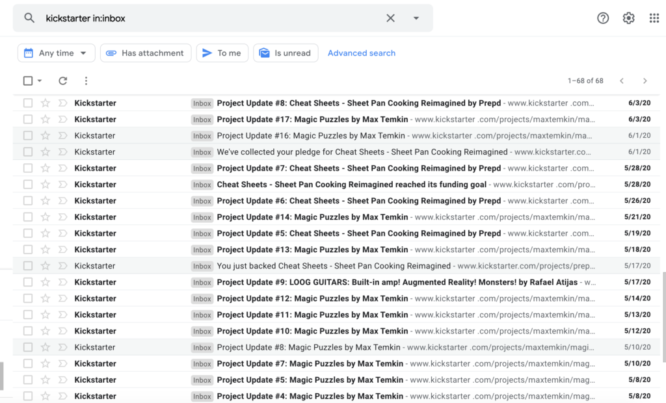Star Project Update #17 Magic Puzzles email
666x403 pixels.
point(46,120)
